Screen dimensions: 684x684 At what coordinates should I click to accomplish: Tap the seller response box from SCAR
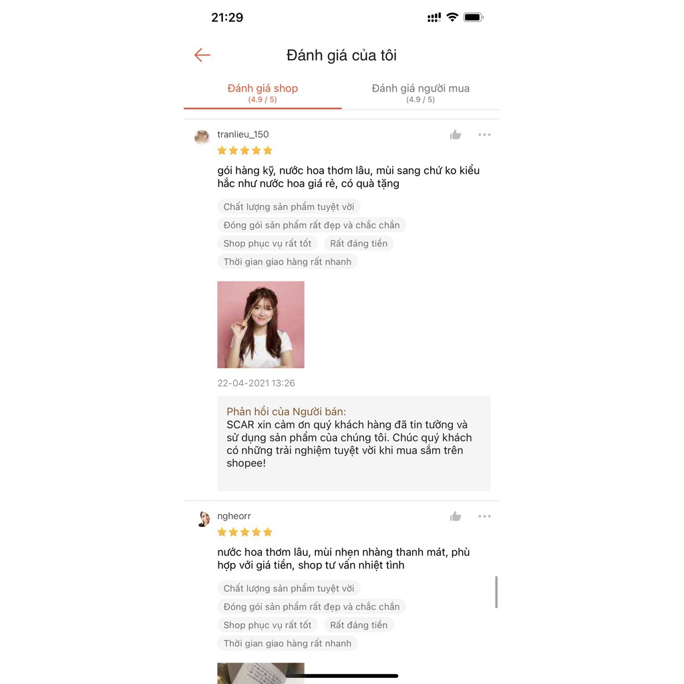(354, 444)
